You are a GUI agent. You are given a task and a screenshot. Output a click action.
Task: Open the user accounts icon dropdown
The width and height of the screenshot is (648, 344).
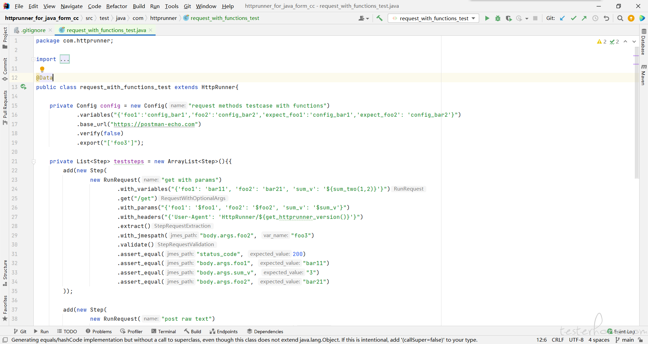[x=363, y=18]
